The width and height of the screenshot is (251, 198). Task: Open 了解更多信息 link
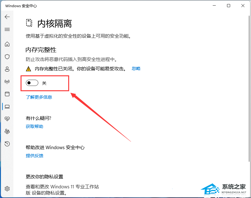pyautogui.click(x=39, y=97)
